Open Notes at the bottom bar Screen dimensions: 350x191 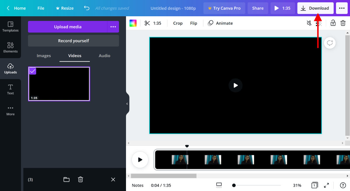pyautogui.click(x=138, y=185)
